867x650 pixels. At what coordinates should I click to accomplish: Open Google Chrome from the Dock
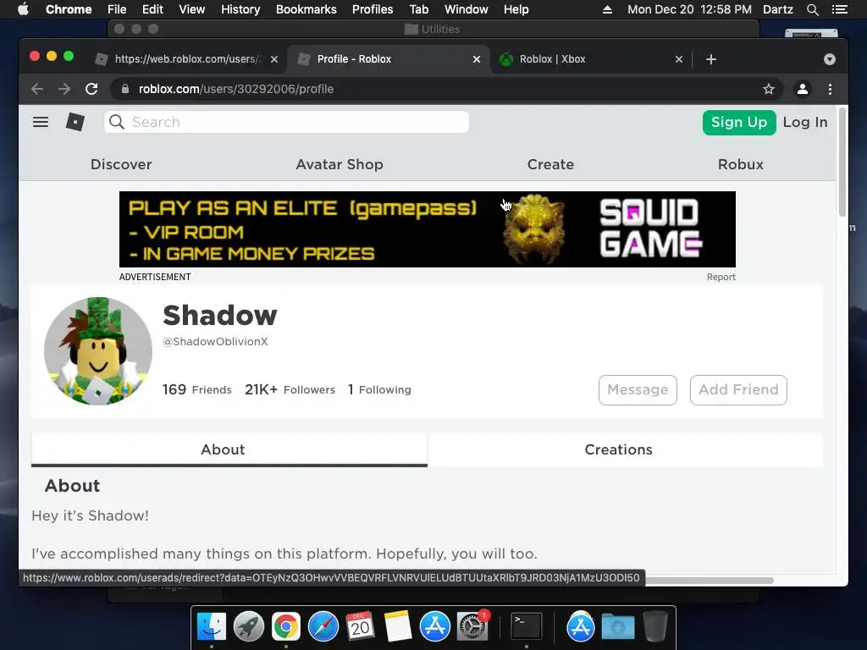[286, 626]
